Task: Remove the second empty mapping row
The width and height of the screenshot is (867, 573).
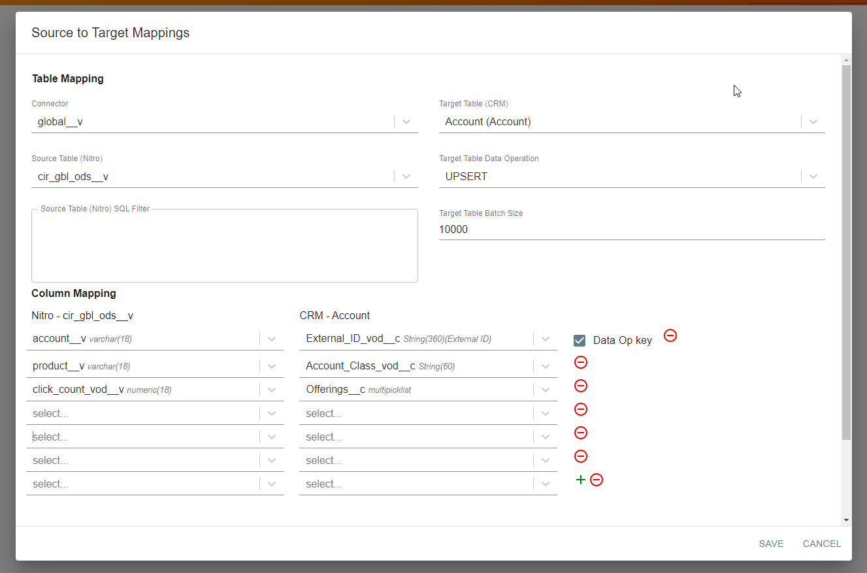Action: point(581,433)
